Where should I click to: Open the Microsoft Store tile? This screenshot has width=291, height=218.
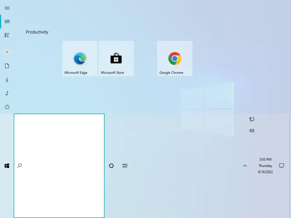tap(116, 58)
